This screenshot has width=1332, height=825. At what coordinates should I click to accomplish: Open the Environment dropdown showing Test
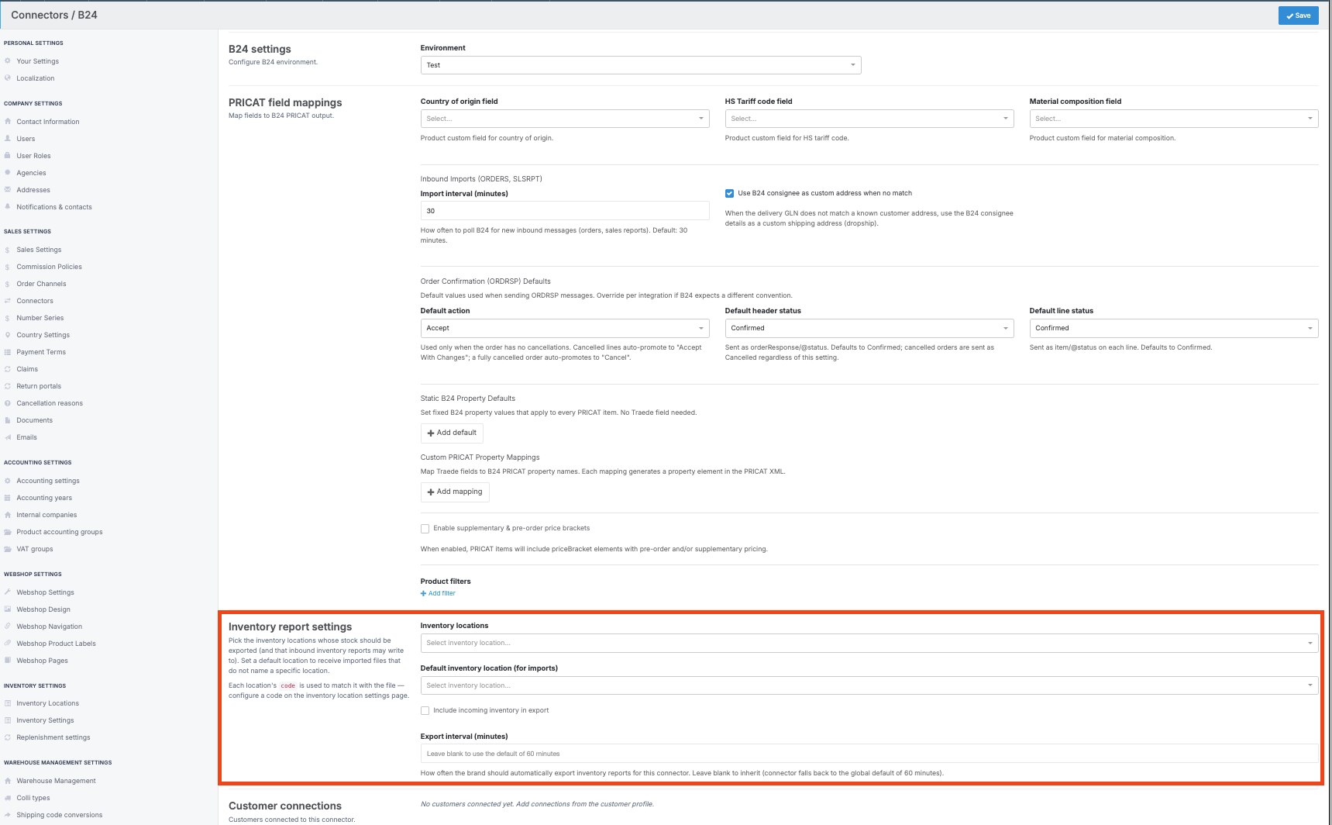pos(641,65)
